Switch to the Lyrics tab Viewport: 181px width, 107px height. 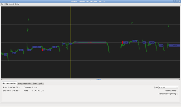coord(41,83)
